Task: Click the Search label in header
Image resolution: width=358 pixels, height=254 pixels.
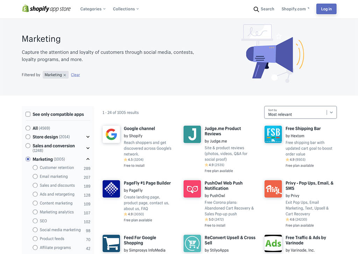Action: [x=267, y=9]
